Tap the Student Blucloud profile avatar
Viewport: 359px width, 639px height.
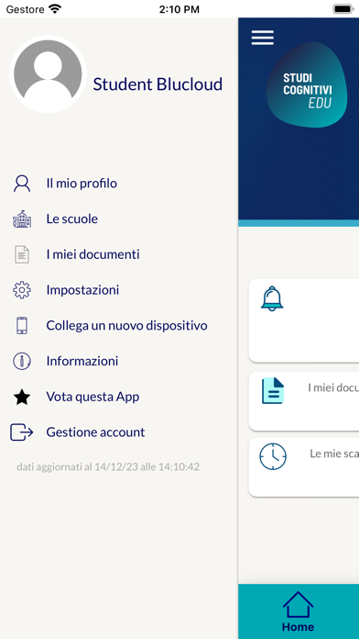click(x=48, y=73)
